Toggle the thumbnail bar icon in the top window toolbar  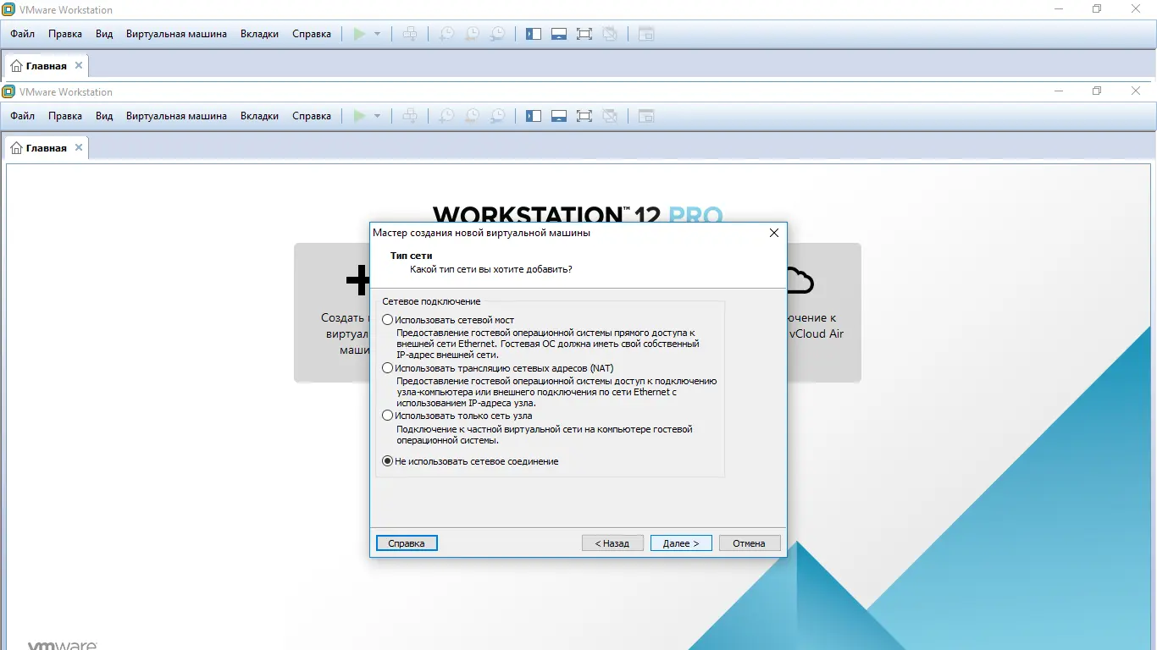point(558,34)
